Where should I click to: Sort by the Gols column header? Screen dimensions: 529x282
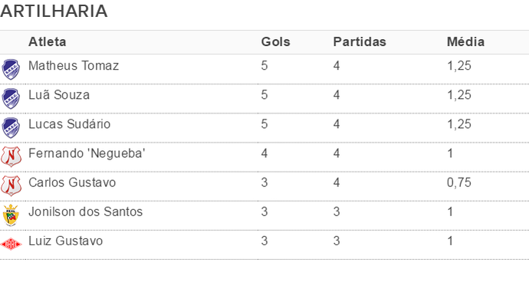(276, 42)
